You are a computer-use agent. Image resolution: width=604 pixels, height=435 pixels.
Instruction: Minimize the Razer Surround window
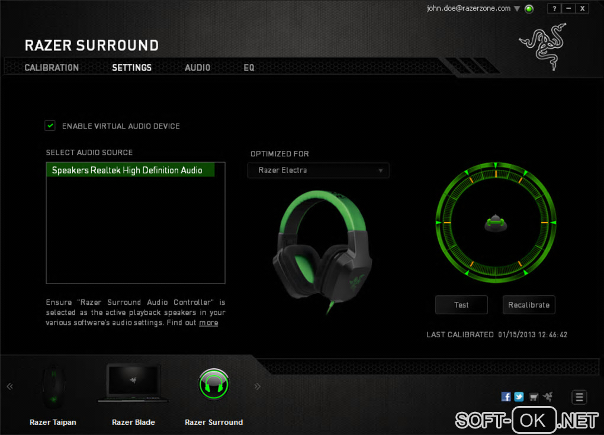point(568,8)
